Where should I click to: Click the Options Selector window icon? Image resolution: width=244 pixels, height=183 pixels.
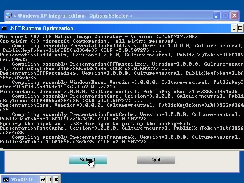(x=9, y=16)
